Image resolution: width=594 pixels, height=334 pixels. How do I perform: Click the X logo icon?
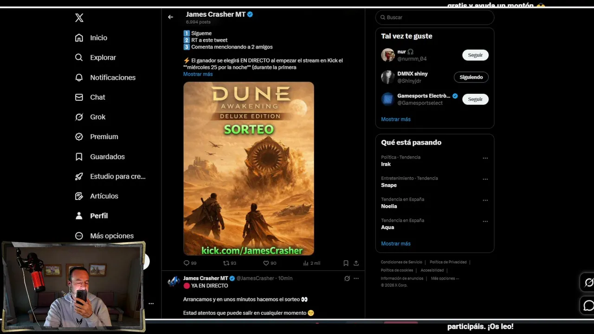[79, 18]
